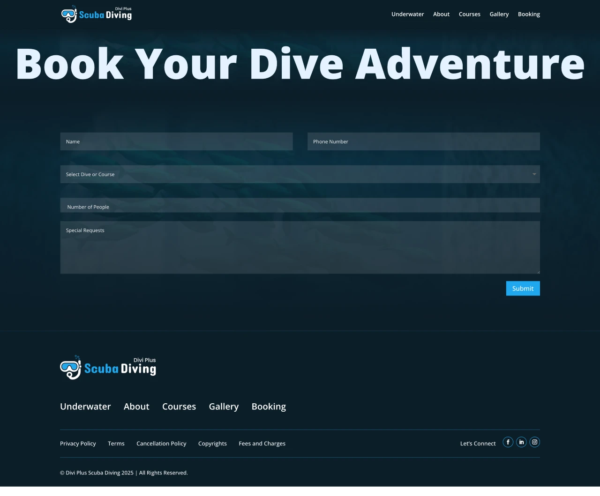Select the Number of People field
The image size is (600, 496).
pos(300,206)
